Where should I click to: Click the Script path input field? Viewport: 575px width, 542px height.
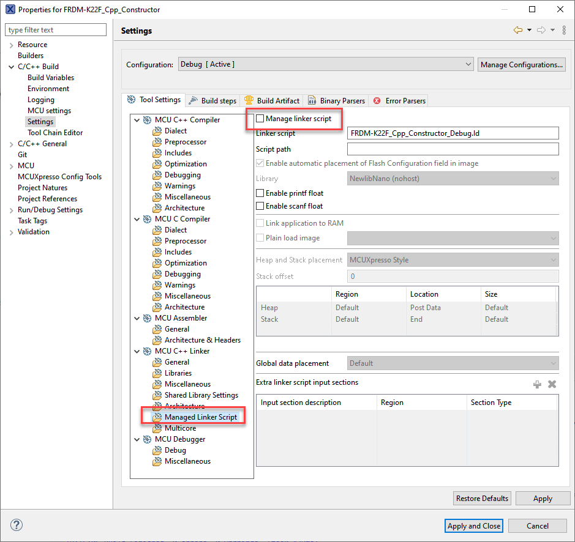(x=453, y=149)
